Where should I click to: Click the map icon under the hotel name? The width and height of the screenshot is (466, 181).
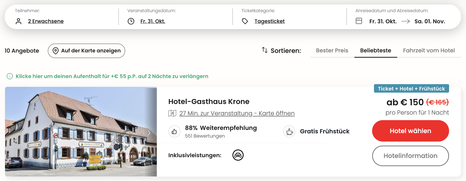tap(172, 113)
